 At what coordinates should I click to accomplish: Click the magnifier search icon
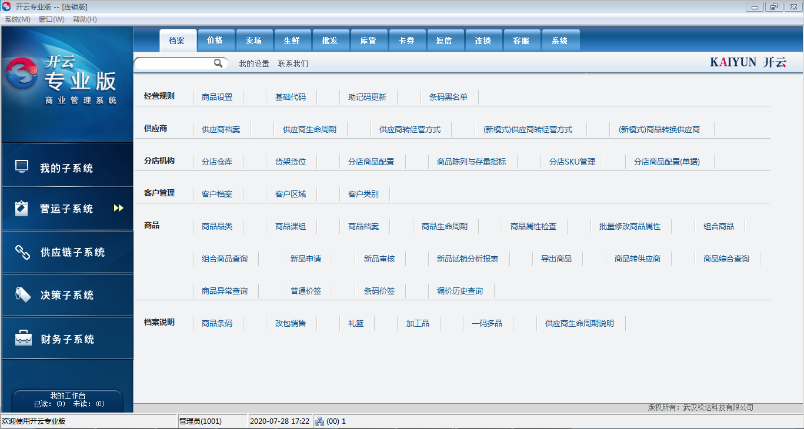[218, 63]
